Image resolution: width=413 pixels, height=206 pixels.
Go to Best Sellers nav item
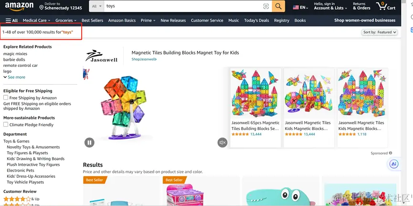[x=92, y=21]
